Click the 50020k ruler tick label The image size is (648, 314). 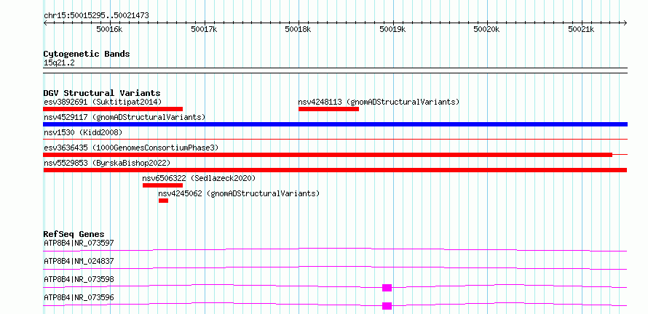487,29
